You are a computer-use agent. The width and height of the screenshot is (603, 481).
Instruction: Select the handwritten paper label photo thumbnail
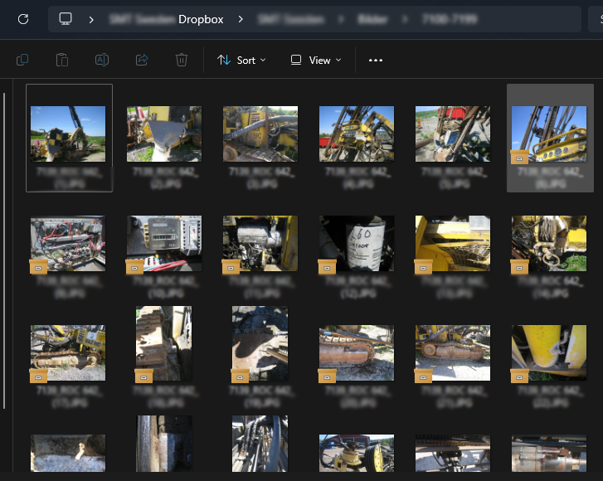pyautogui.click(x=357, y=243)
